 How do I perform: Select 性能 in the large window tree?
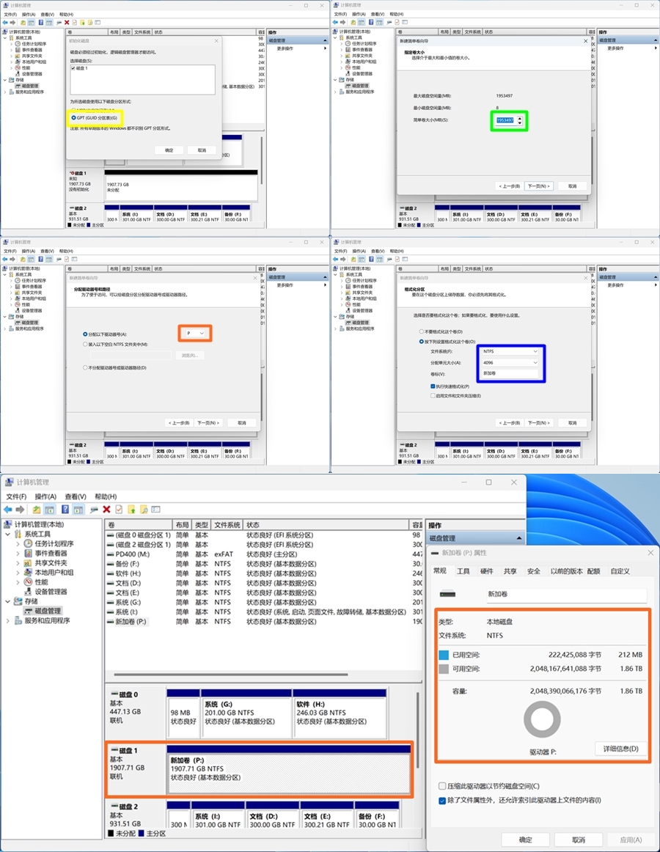click(x=41, y=582)
